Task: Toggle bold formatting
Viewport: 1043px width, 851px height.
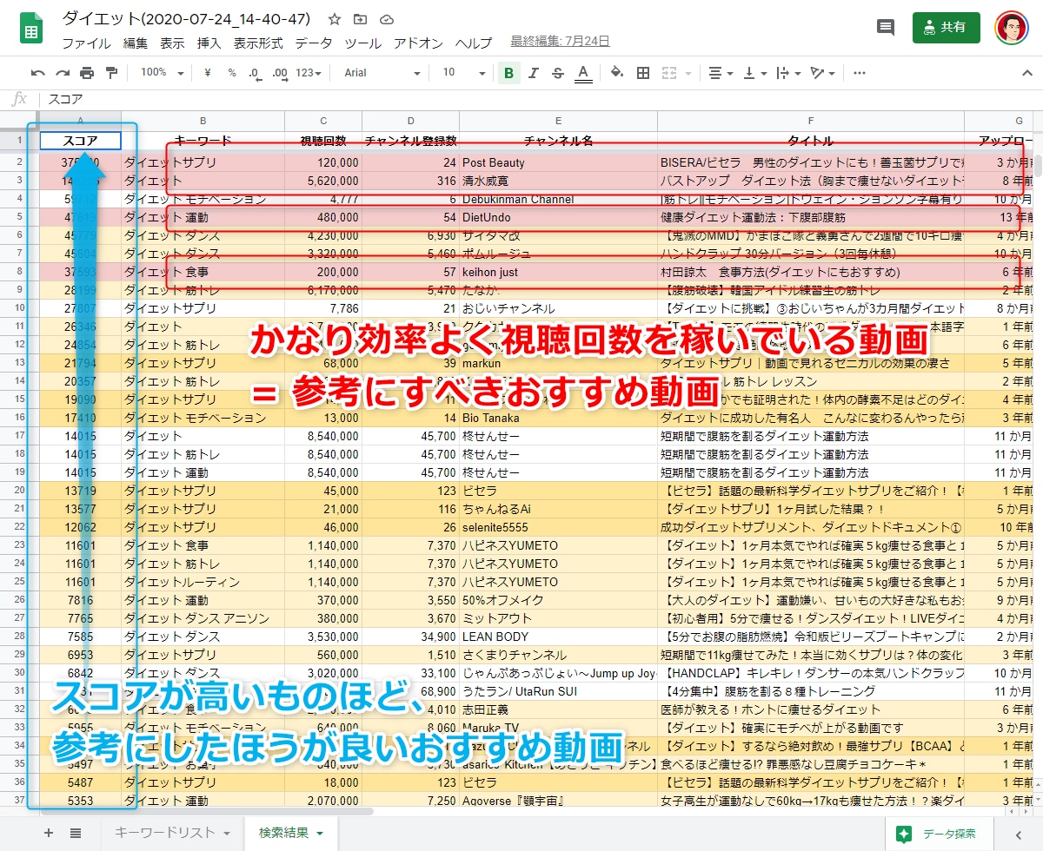Action: click(x=509, y=73)
